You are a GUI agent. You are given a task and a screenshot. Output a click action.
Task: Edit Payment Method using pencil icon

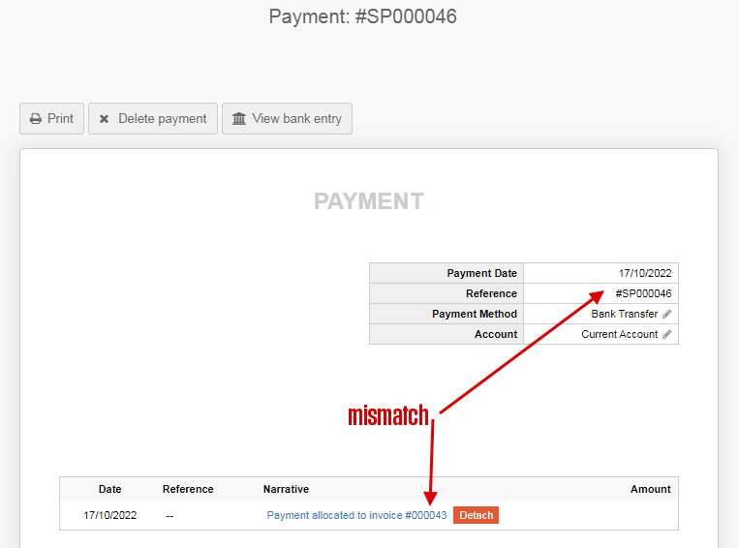[x=666, y=314]
